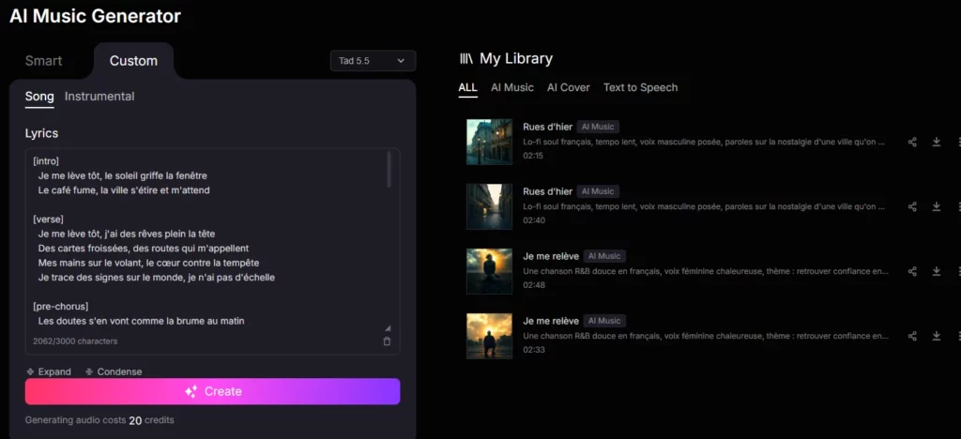Share the Rues d'hier track lasting 02:40

pos(912,207)
